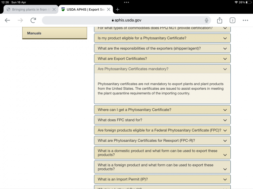Image resolution: width=253 pixels, height=189 pixels.
Task: Expand foreign products eligible for FPC question
Action: (162, 130)
